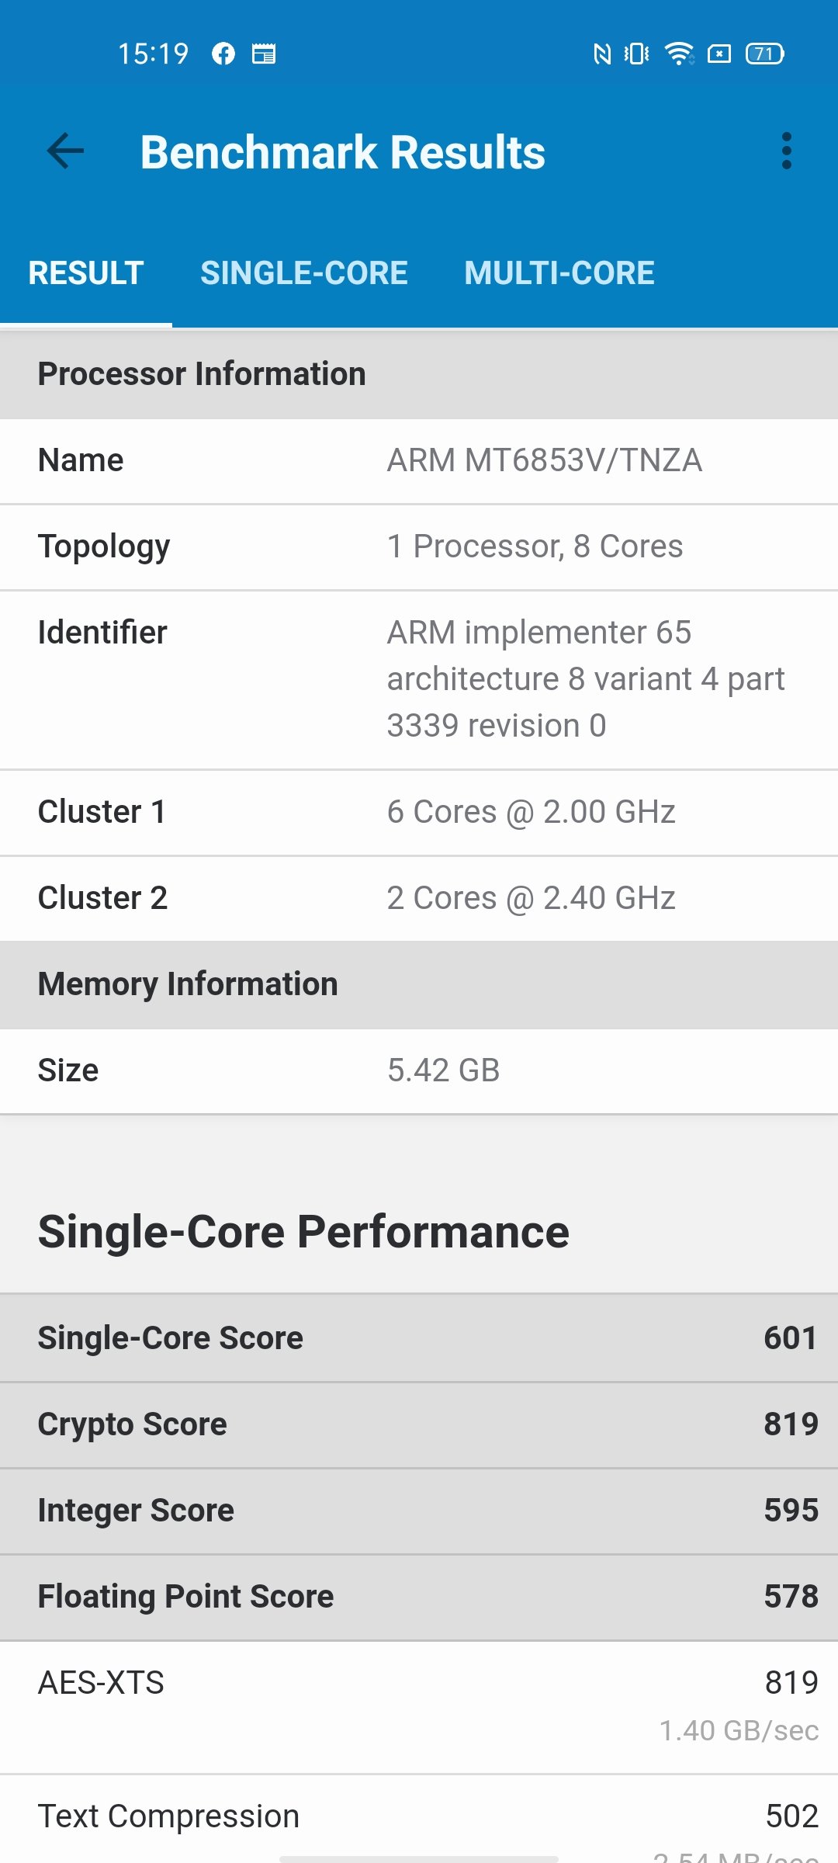Tap the calendar notification icon in status bar

pyautogui.click(x=264, y=54)
